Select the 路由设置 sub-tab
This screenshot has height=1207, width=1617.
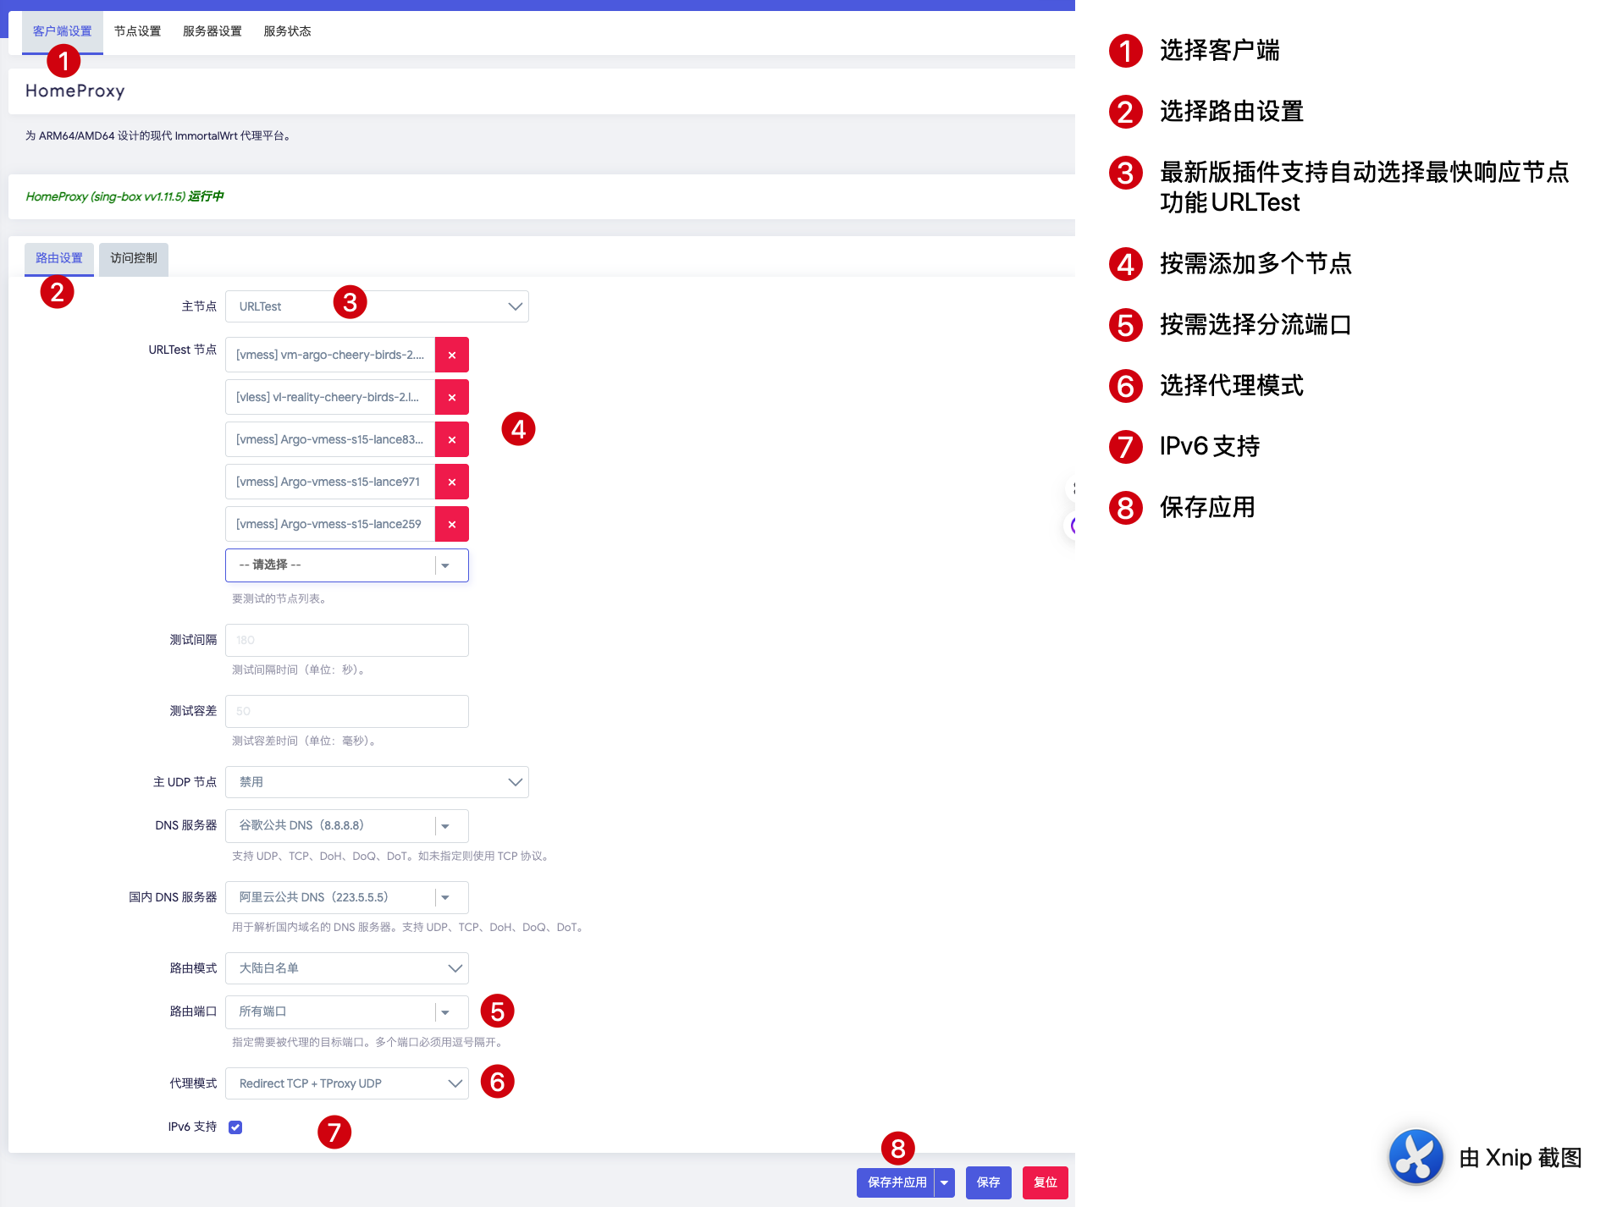59,258
